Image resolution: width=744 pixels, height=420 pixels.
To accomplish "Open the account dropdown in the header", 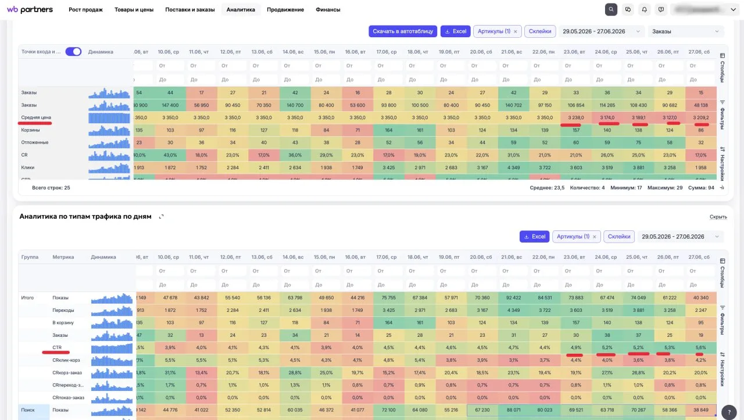I will 704,9.
